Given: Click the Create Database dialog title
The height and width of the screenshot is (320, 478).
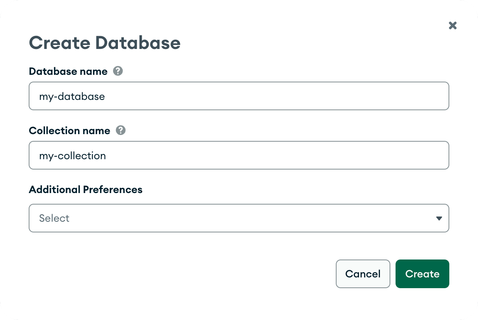Looking at the screenshot, I should pyautogui.click(x=104, y=43).
